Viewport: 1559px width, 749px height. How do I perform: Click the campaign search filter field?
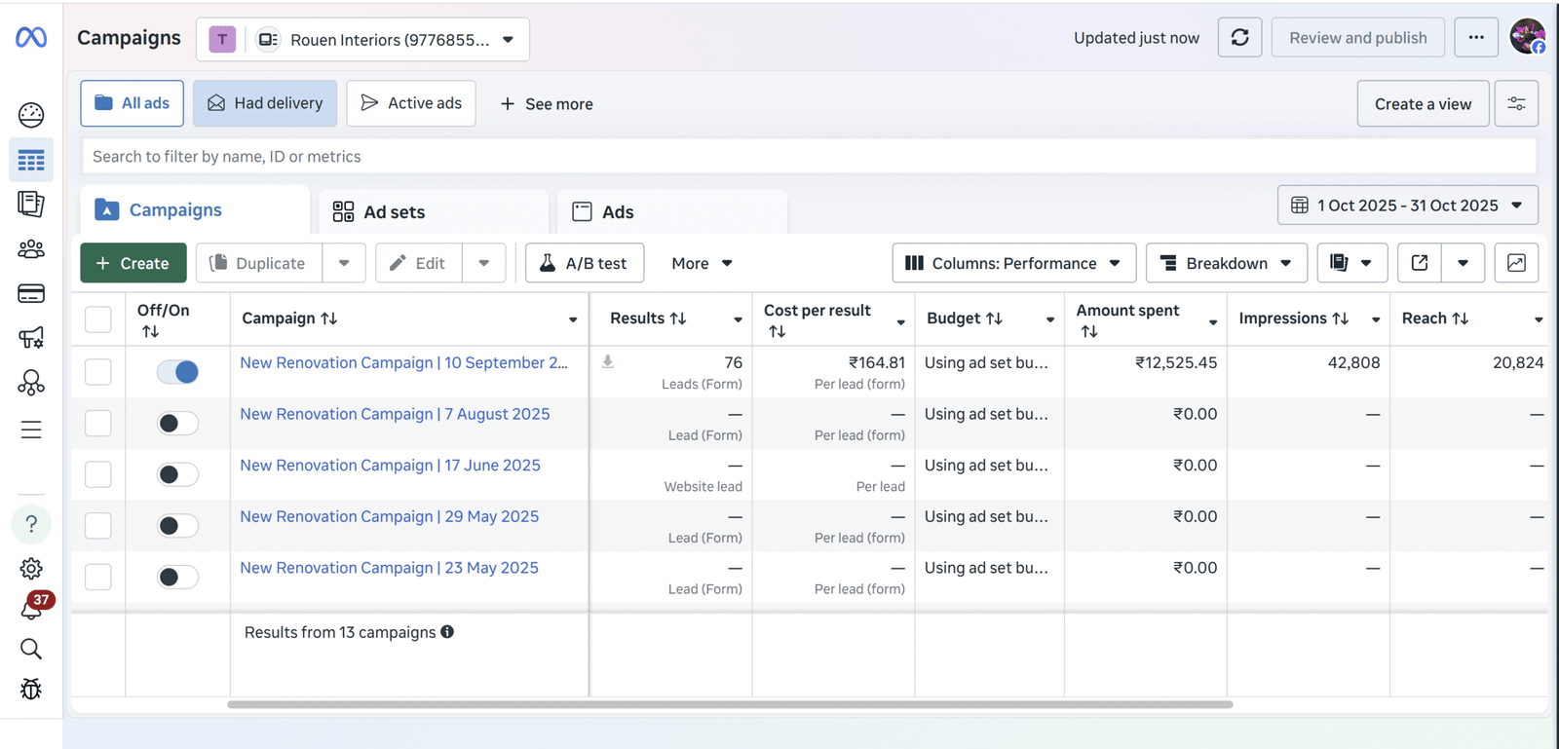pos(809,156)
